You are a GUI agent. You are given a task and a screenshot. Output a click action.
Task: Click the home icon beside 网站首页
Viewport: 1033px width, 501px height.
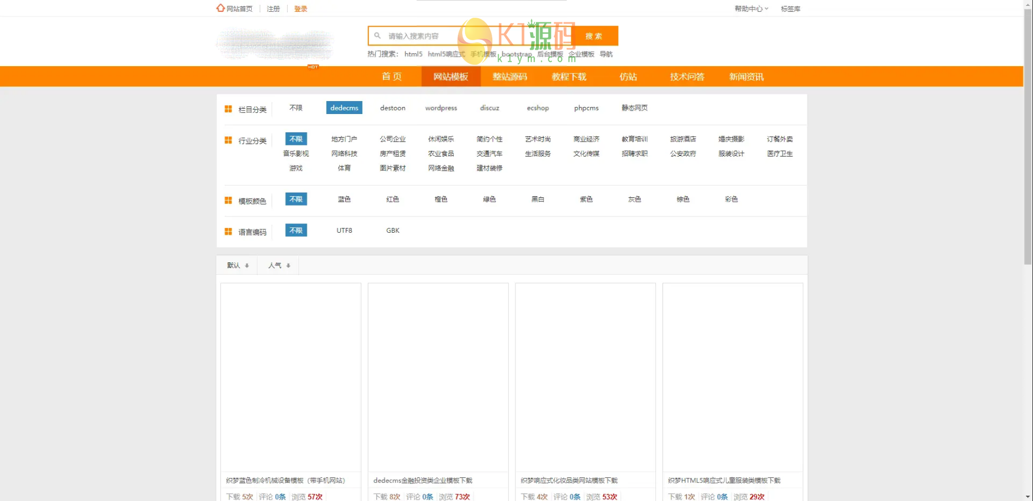(220, 8)
